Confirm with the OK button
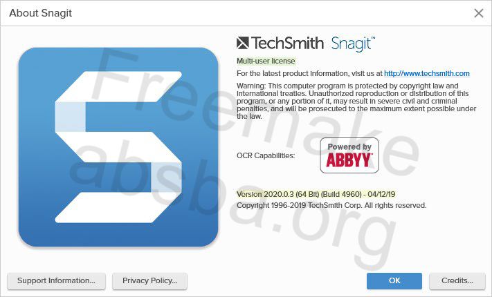 394,280
